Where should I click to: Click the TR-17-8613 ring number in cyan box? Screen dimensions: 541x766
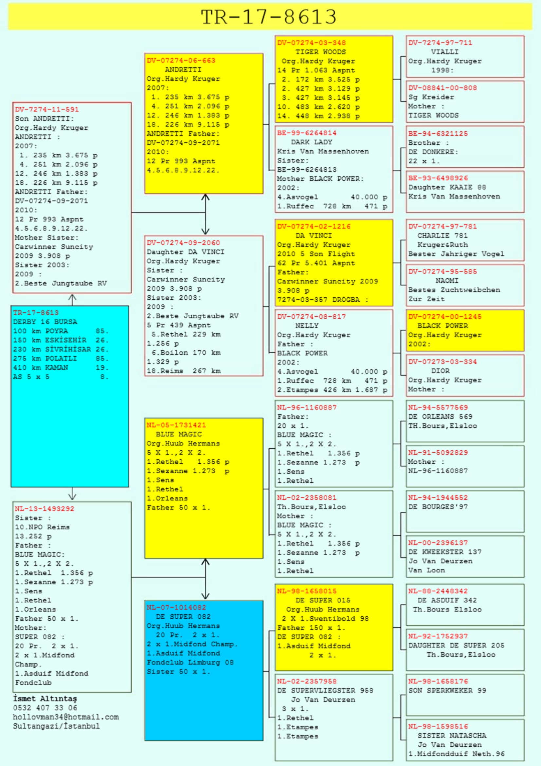point(36,313)
